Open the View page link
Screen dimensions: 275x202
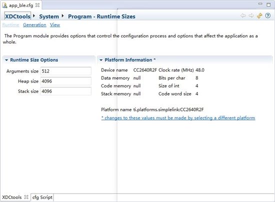[x=55, y=25]
